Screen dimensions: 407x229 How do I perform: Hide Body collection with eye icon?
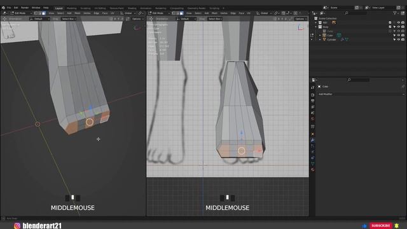tap(399, 27)
